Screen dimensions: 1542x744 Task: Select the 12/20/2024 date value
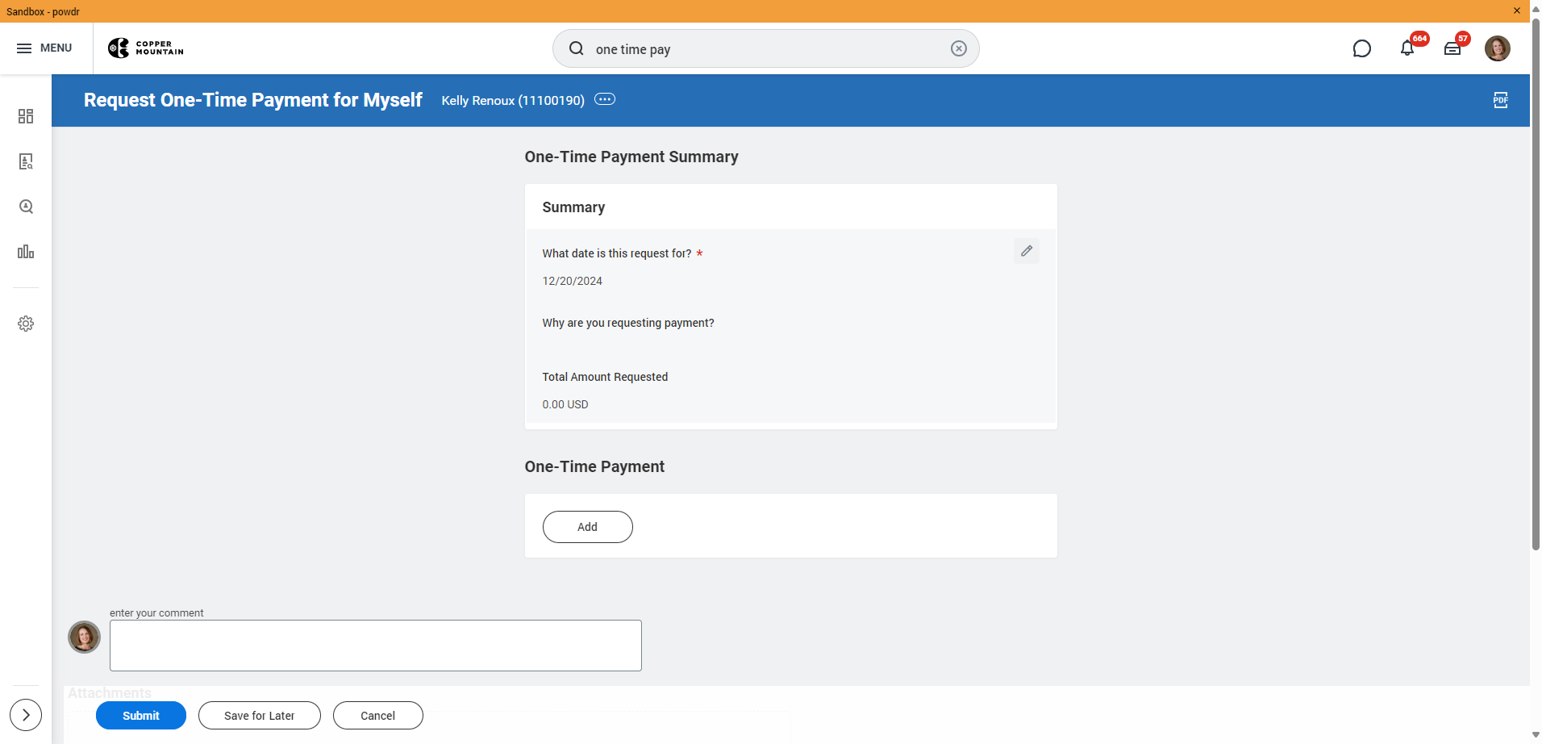(x=573, y=281)
